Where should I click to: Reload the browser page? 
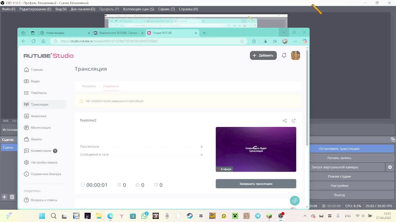click(x=33, y=41)
